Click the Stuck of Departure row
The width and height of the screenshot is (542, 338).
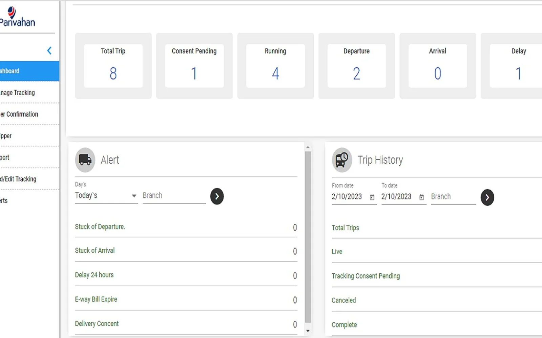click(x=186, y=227)
